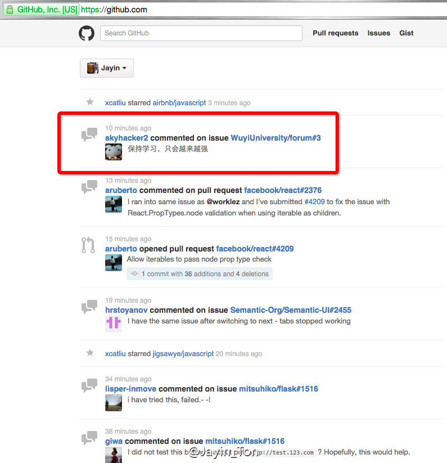
Task: Open mitsuhiko/flask#1516 in lisper-inmove event
Action: click(x=278, y=389)
